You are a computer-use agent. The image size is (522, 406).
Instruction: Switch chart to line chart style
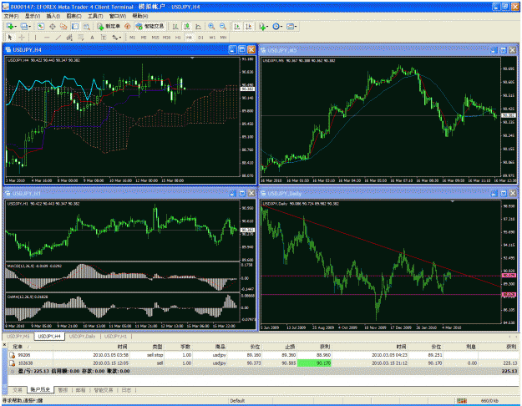[198, 26]
